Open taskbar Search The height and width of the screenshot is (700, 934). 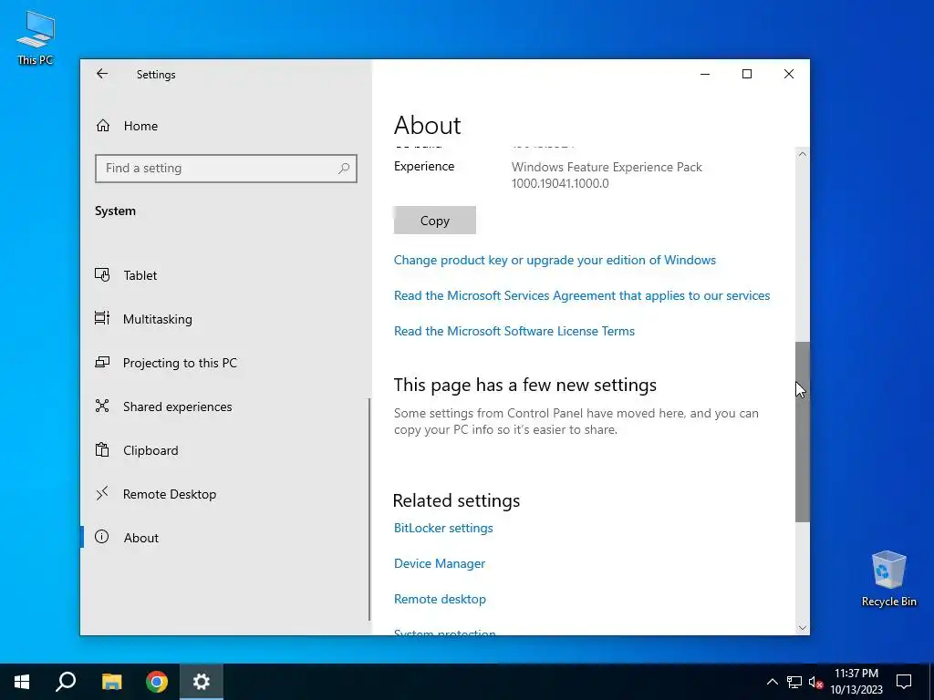pyautogui.click(x=66, y=682)
